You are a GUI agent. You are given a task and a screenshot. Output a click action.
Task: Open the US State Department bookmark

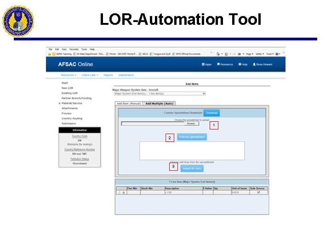point(89,54)
